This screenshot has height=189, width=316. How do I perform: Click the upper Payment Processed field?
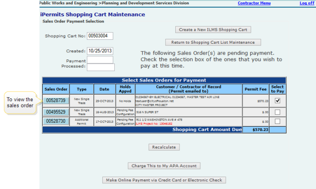click(100, 60)
